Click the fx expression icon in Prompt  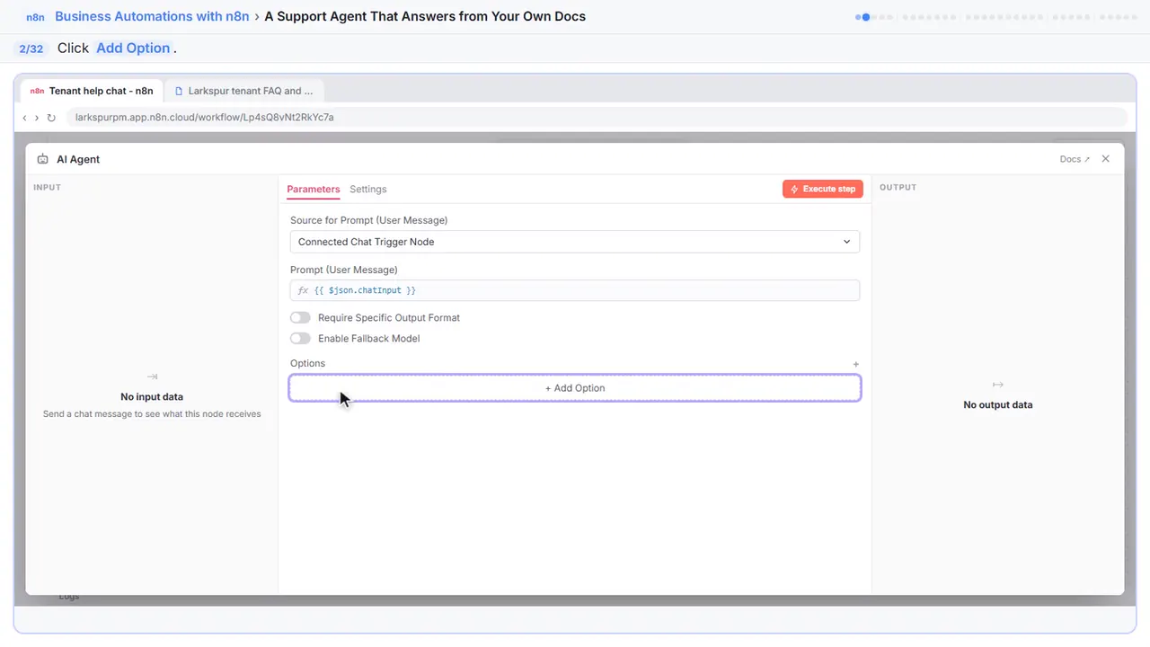[x=303, y=290]
